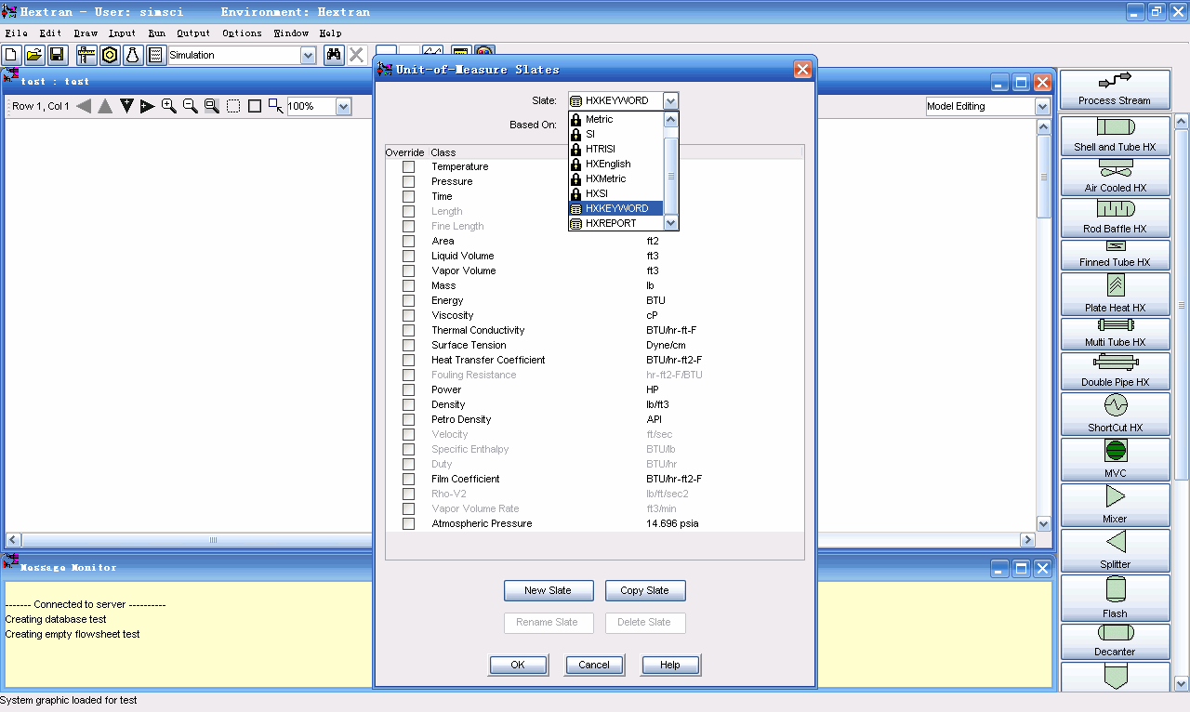The width and height of the screenshot is (1190, 712).
Task: Select Air Cooled HX palette icon
Action: pos(1115,177)
